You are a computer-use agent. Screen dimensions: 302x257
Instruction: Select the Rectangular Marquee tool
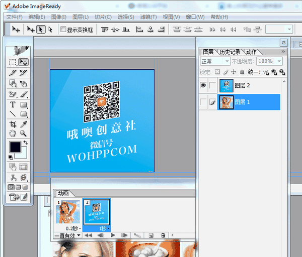pos(13,62)
